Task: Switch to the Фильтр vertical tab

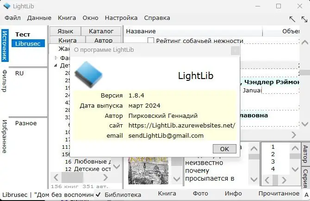Action: [5, 81]
